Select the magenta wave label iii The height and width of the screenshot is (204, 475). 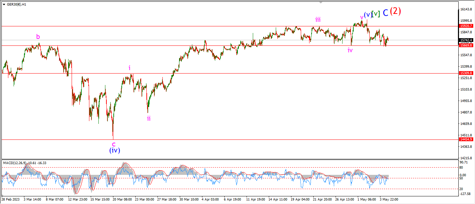318,19
